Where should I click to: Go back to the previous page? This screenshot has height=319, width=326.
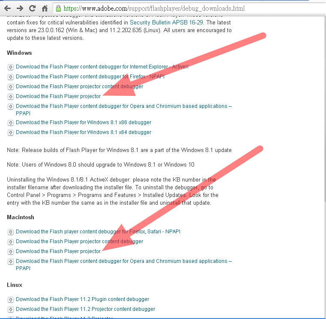click(8, 9)
